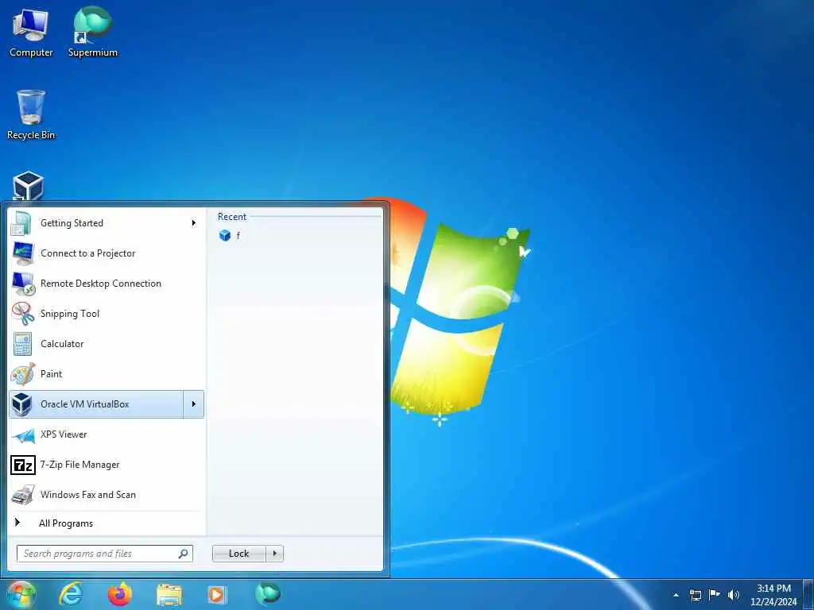Click the Oracle VM VirtualBox icon in Start menu
This screenshot has height=610, width=814.
21,404
